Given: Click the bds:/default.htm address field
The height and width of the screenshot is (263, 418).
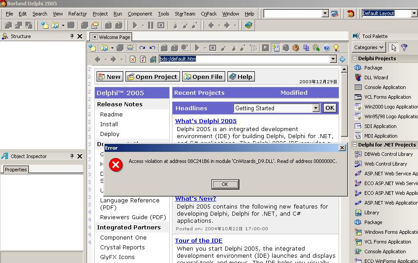Looking at the screenshot, I should [x=244, y=59].
